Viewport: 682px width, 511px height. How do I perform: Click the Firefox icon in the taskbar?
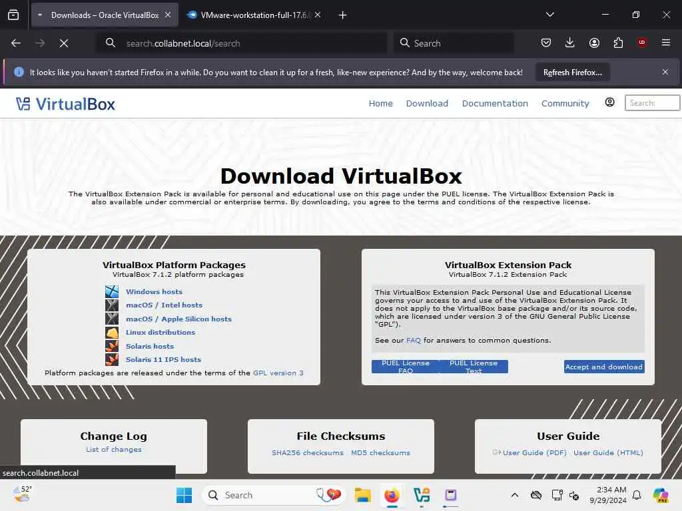click(392, 495)
